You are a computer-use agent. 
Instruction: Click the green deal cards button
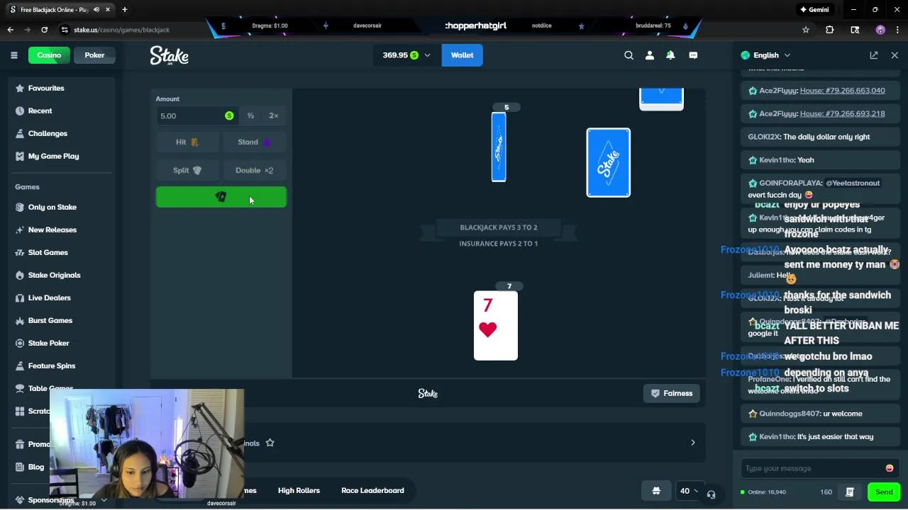coord(221,197)
